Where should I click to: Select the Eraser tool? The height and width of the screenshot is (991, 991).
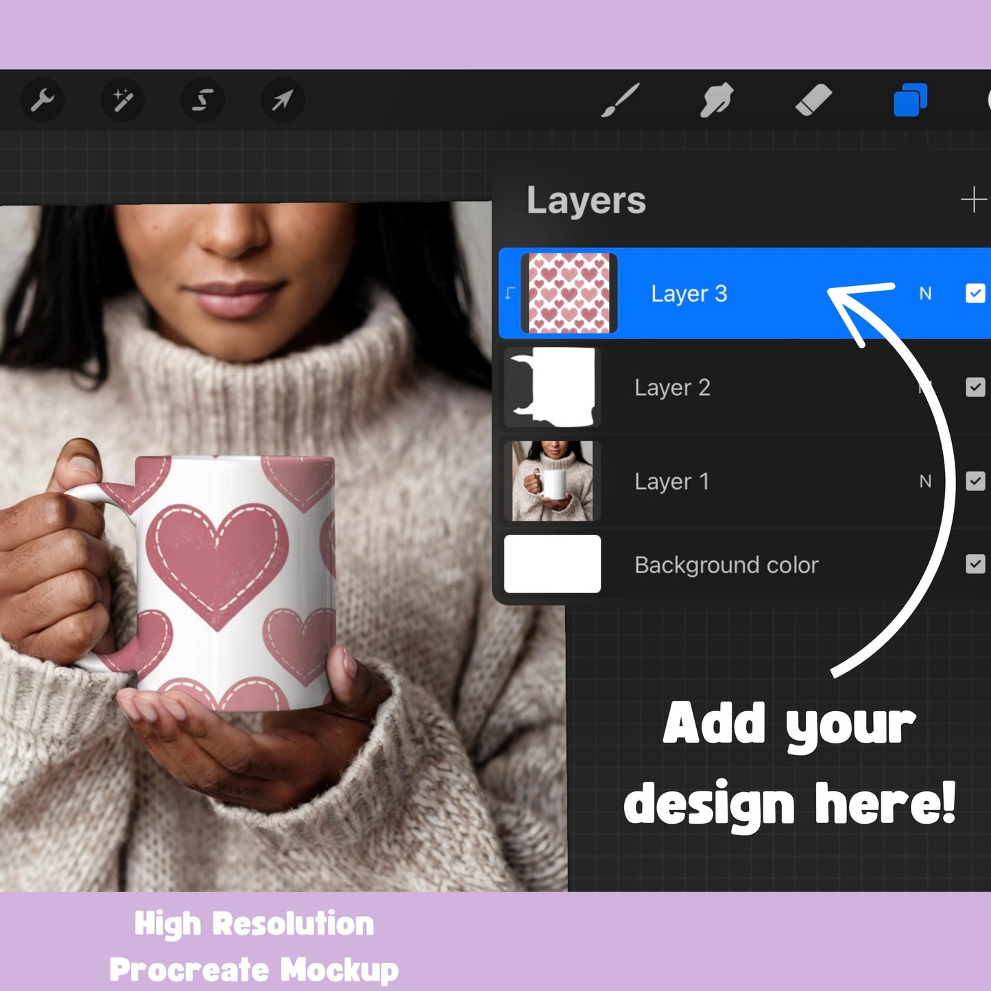click(813, 100)
